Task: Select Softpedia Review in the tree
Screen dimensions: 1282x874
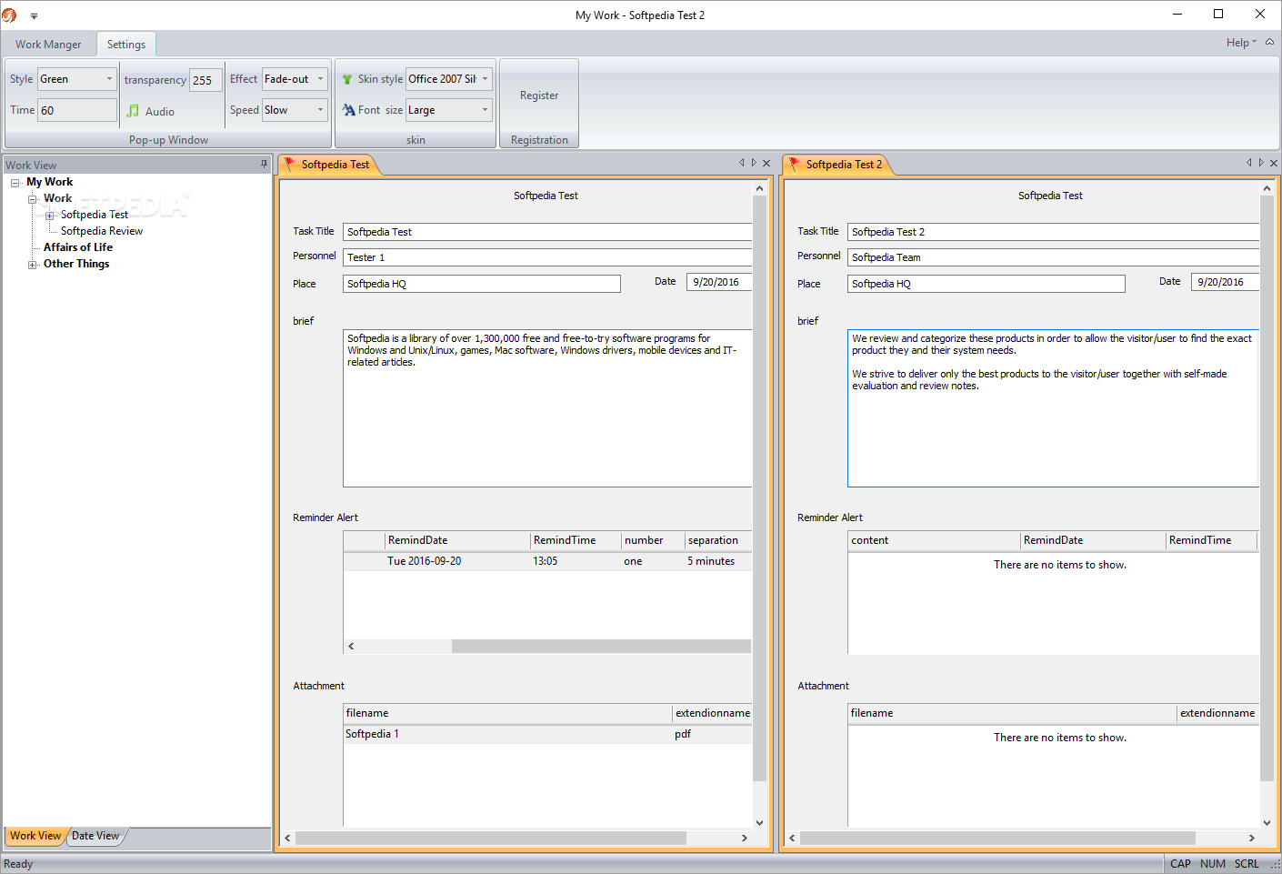Action: click(102, 231)
